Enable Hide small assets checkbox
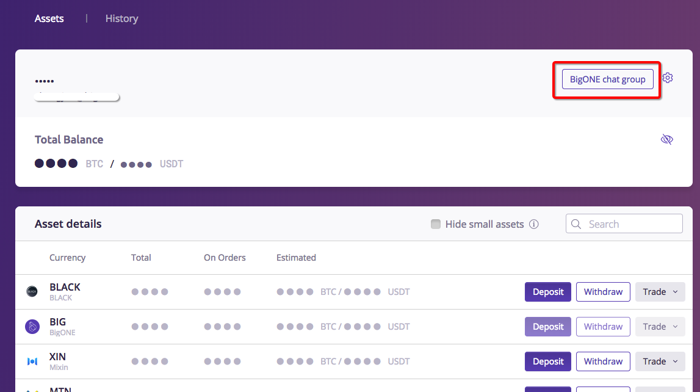Screen dimensions: 700x392 [x=436, y=224]
